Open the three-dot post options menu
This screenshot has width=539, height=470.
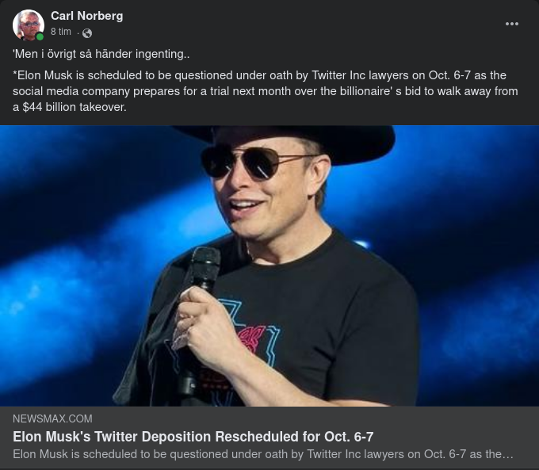[x=512, y=24]
